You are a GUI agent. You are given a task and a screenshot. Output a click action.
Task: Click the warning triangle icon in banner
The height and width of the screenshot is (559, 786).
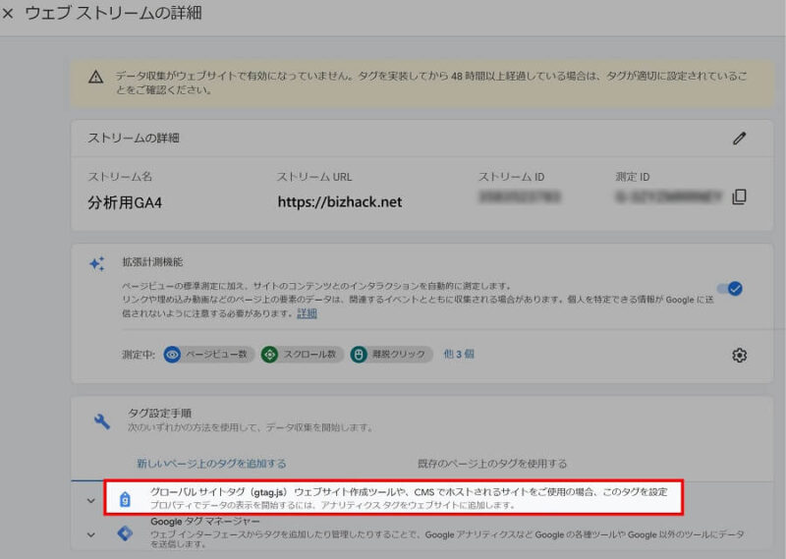(x=95, y=77)
